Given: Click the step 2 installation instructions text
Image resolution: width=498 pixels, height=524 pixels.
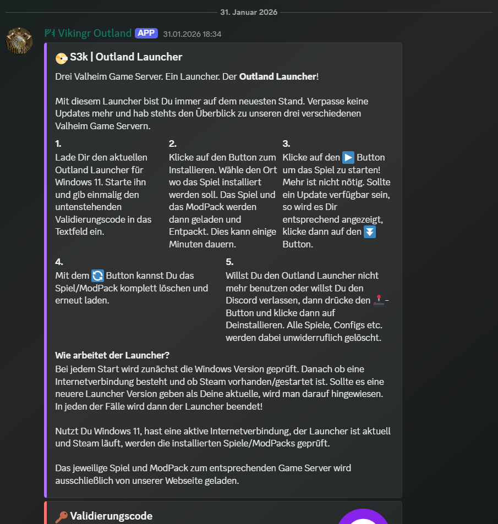Looking at the screenshot, I should tap(223, 201).
